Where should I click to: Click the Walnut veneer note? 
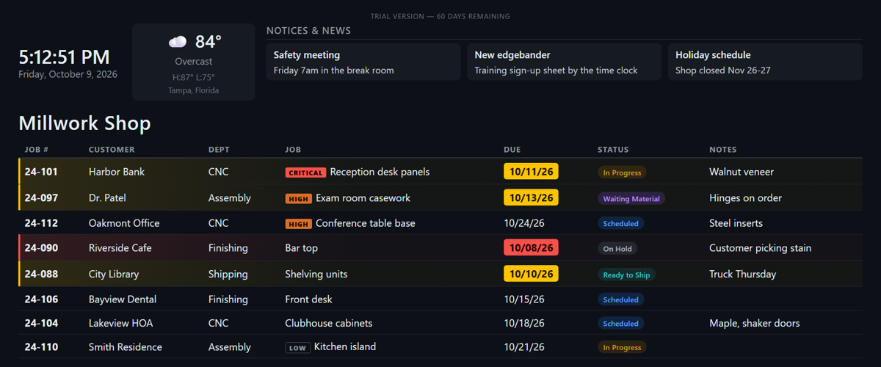(x=742, y=172)
